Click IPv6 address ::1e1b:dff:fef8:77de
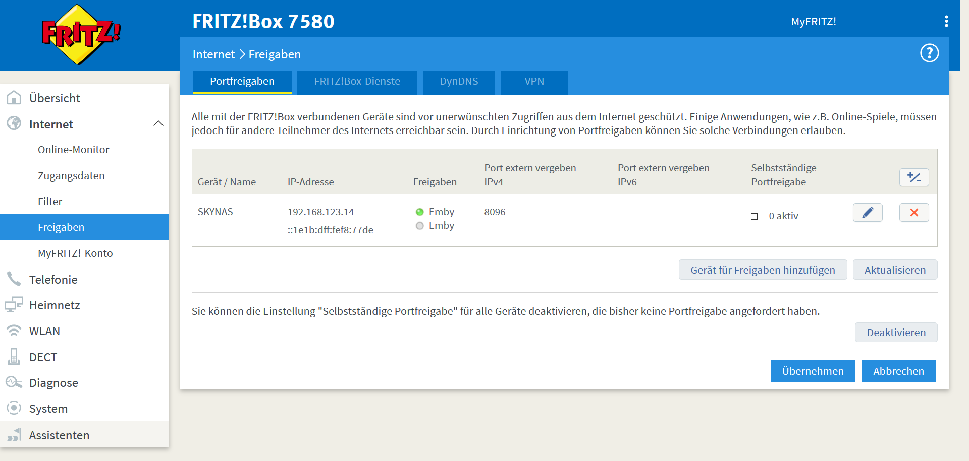The height and width of the screenshot is (461, 969). (330, 230)
